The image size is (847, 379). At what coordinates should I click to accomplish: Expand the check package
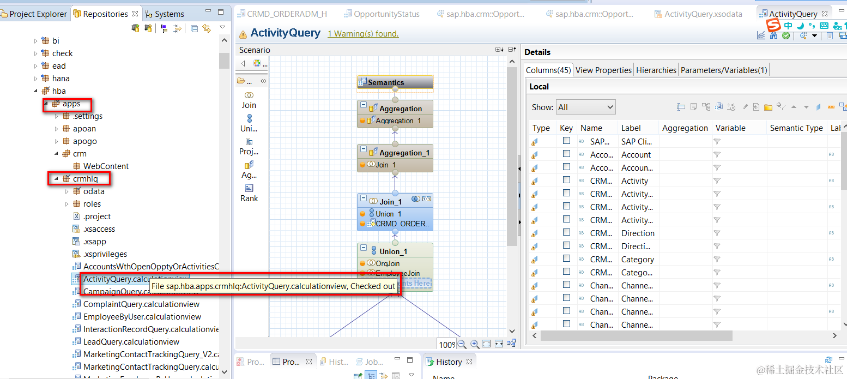36,53
